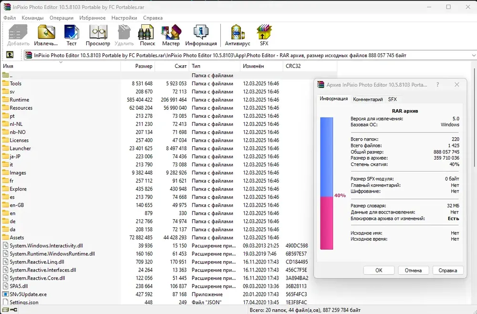477x314 pixels.
Task: Click the SNv5Update.exe application icon
Action: pyautogui.click(x=5, y=294)
